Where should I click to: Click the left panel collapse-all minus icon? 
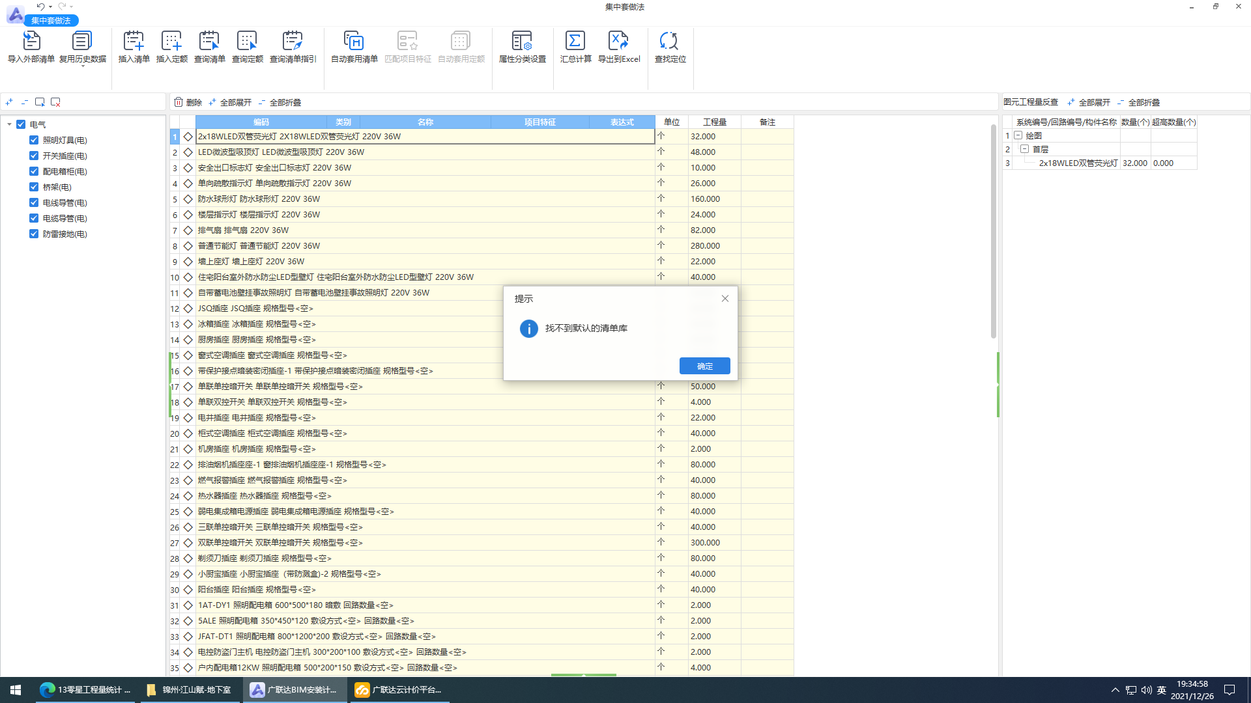(24, 102)
